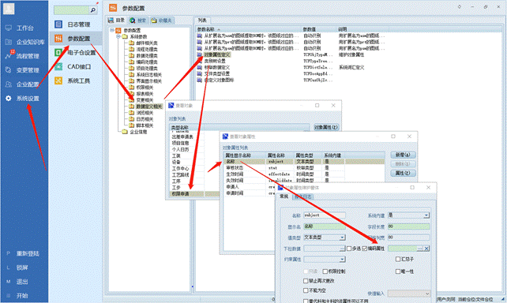Image resolution: width=507 pixels, height=303 pixels.
Task: Switch to the 搜索 tab
Action: click(x=139, y=21)
